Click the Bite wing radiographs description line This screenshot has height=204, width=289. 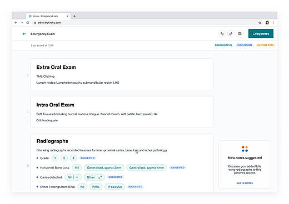[102, 150]
